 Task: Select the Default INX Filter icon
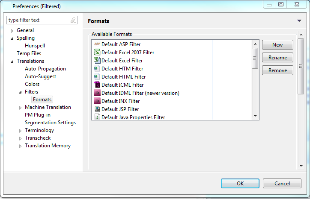(97, 101)
